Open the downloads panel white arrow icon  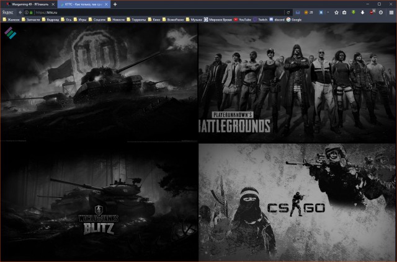362,12
